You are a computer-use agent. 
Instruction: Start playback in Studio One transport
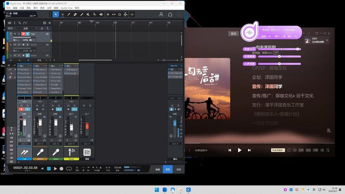pyautogui.click(x=55, y=169)
